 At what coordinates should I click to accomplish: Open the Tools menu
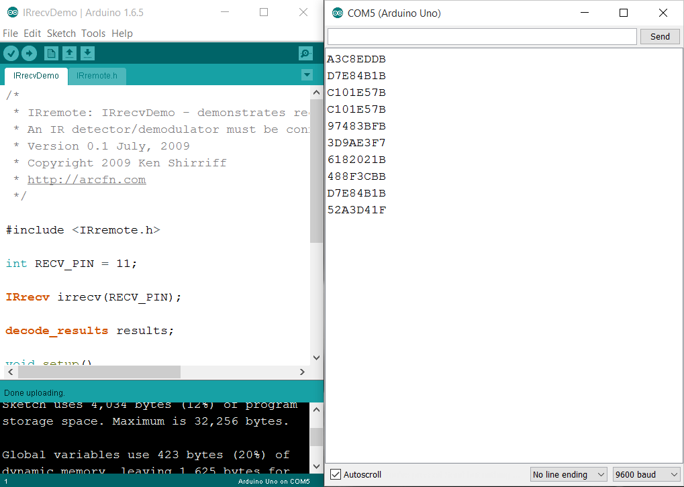pyautogui.click(x=93, y=34)
